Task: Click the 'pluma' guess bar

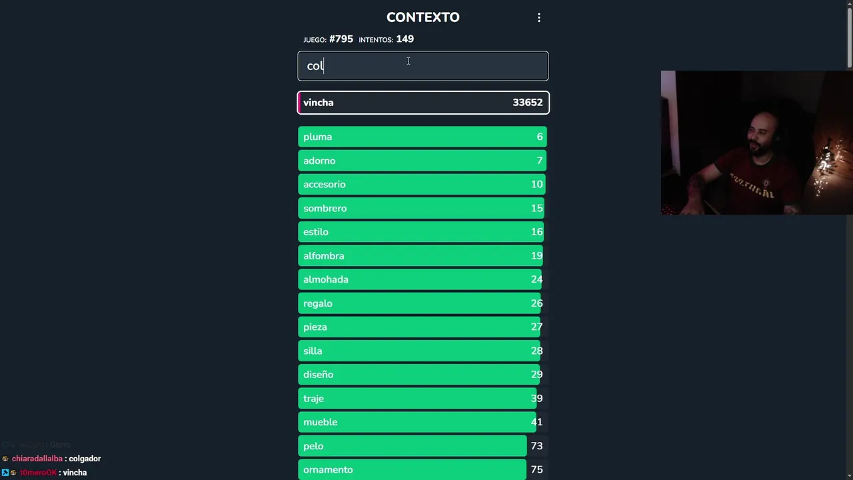Action: (x=423, y=137)
